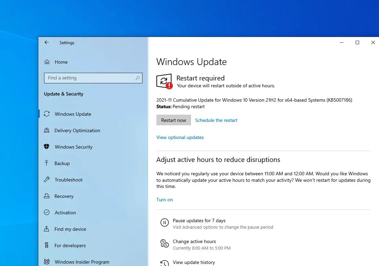The width and height of the screenshot is (379, 266).
Task: Click the Windows Insider Program cat icon
Action: click(47, 262)
